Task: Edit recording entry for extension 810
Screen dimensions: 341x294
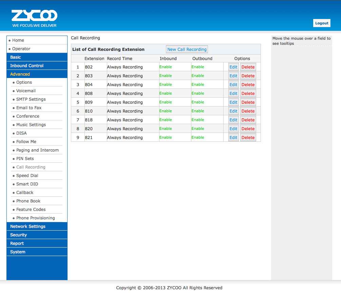Action: (233, 111)
